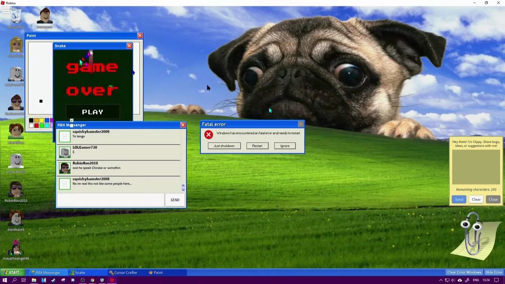Open the Roblox hamburger menu icon
505x284 pixels.
(x=6, y=11)
